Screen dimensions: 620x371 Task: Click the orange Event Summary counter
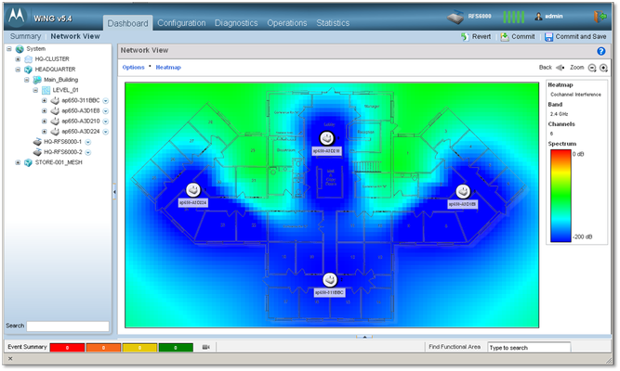tap(103, 347)
